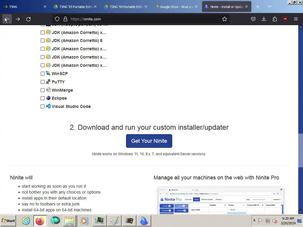Screen dimensions: 303x227
Task: Open the media player taskbar icon
Action: pyautogui.click(x=84, y=220)
